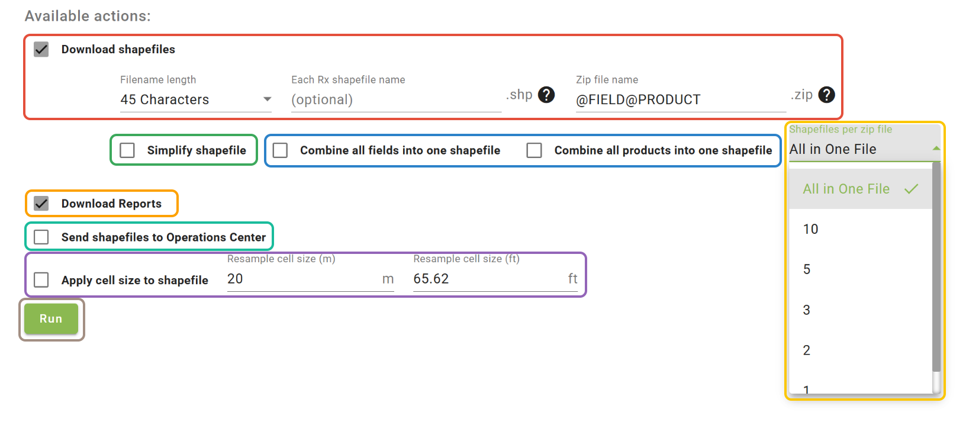Image resolution: width=966 pixels, height=425 pixels.
Task: Focus the Each Rx shapefile name field
Action: 395,99
